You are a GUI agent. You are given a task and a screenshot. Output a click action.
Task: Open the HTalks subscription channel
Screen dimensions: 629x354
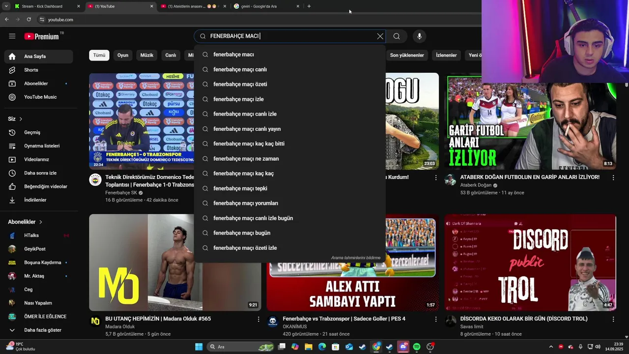[x=39, y=236]
